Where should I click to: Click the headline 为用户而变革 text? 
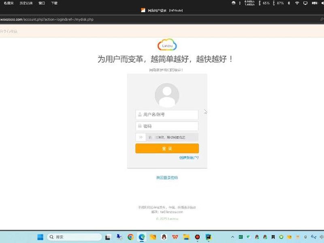[x=120, y=59]
